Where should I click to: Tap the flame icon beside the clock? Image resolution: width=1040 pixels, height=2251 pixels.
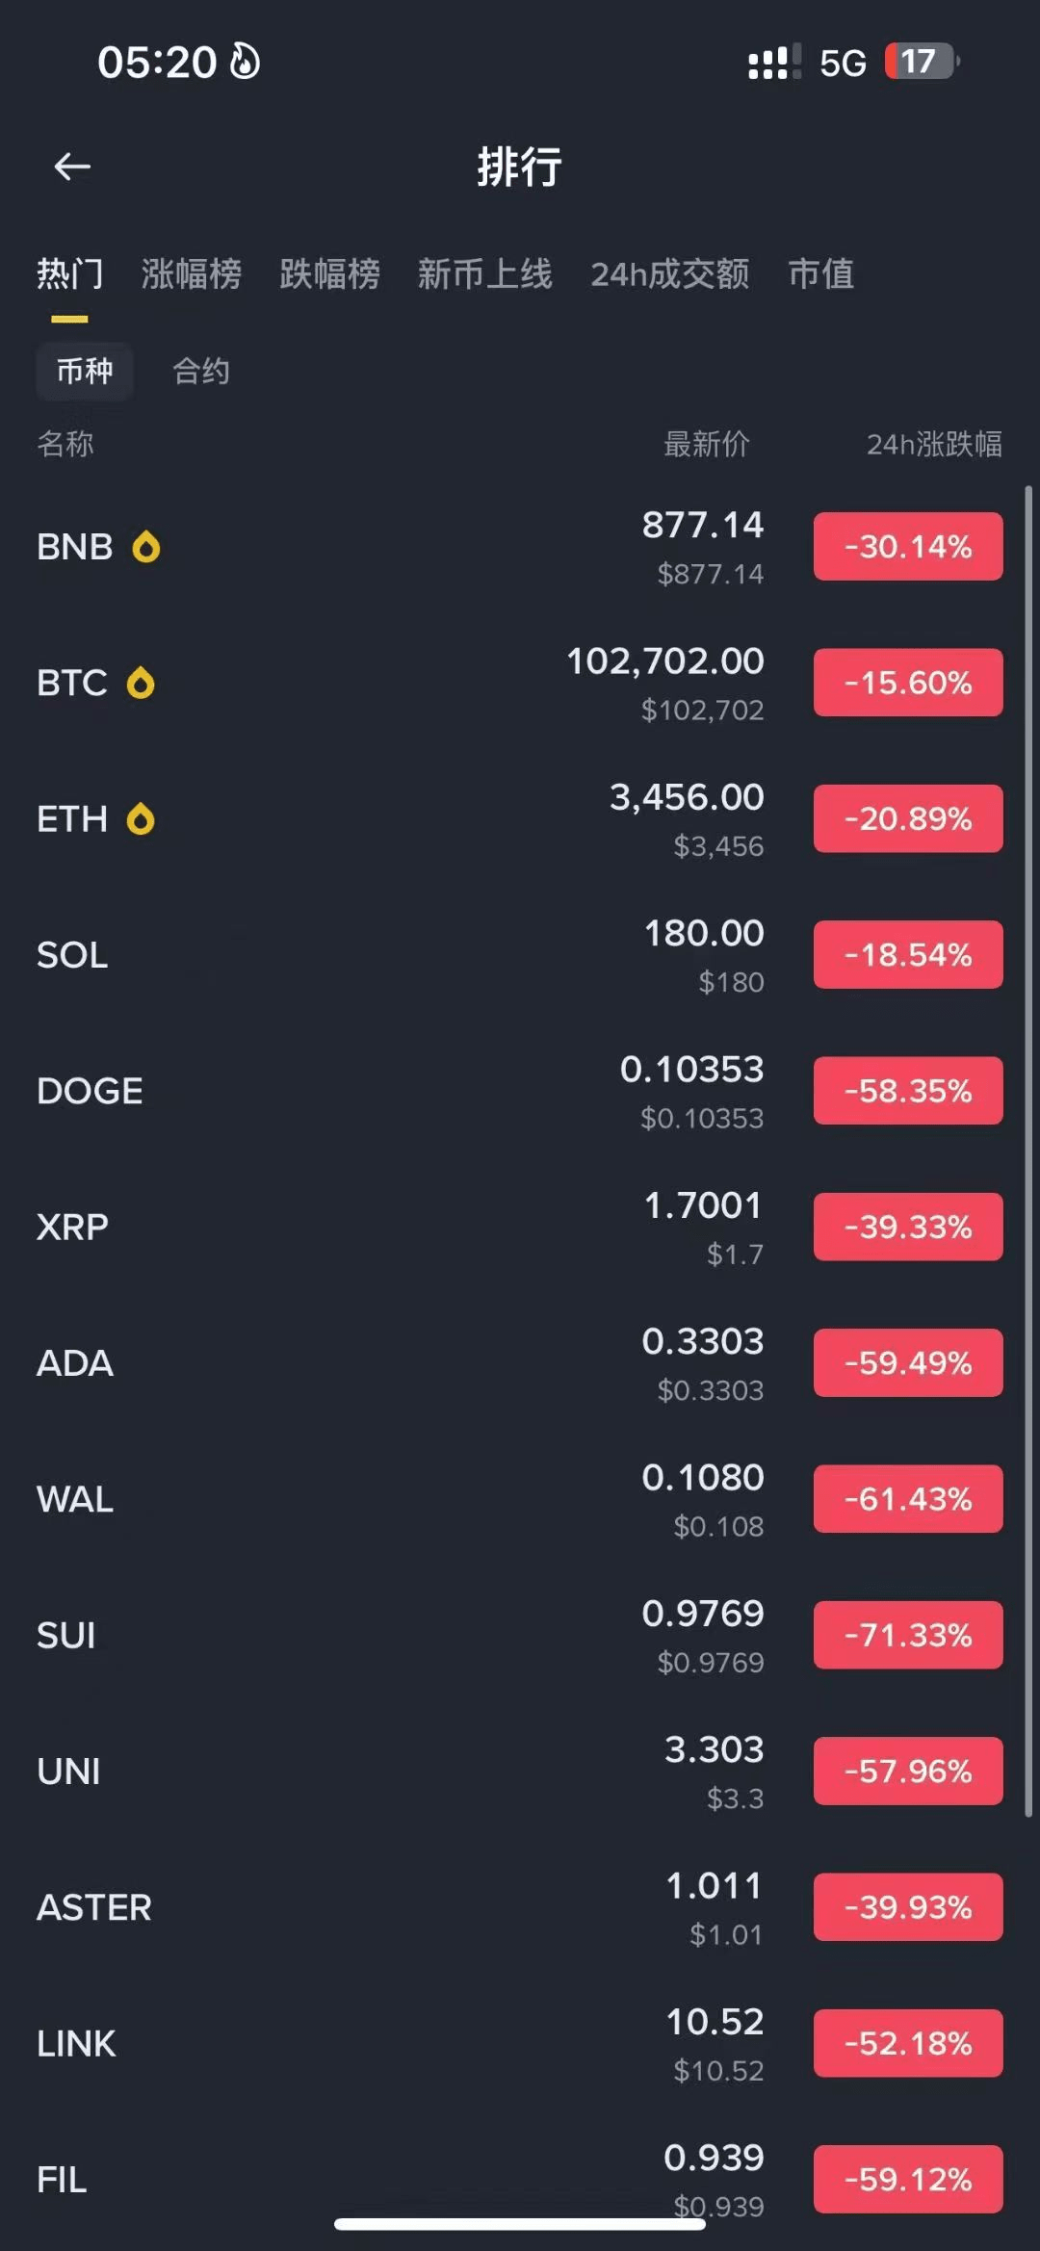pos(245,62)
